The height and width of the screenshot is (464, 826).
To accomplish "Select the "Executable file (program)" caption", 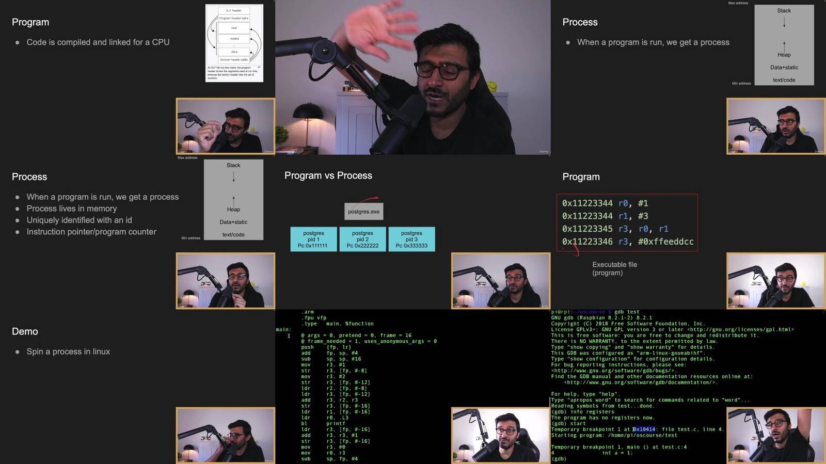I will (614, 268).
